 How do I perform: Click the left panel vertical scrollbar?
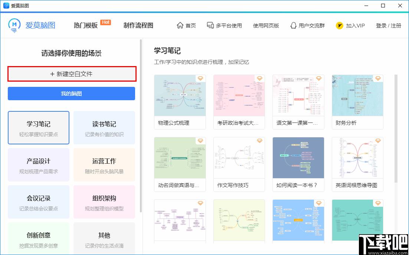pos(141,126)
